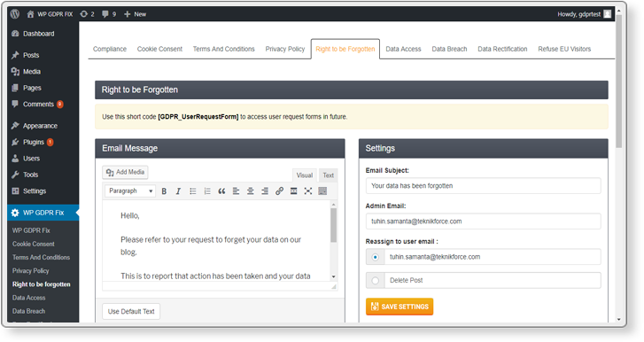Open the Cookie Consent tab
Screen dimensions: 644x342
click(x=159, y=49)
